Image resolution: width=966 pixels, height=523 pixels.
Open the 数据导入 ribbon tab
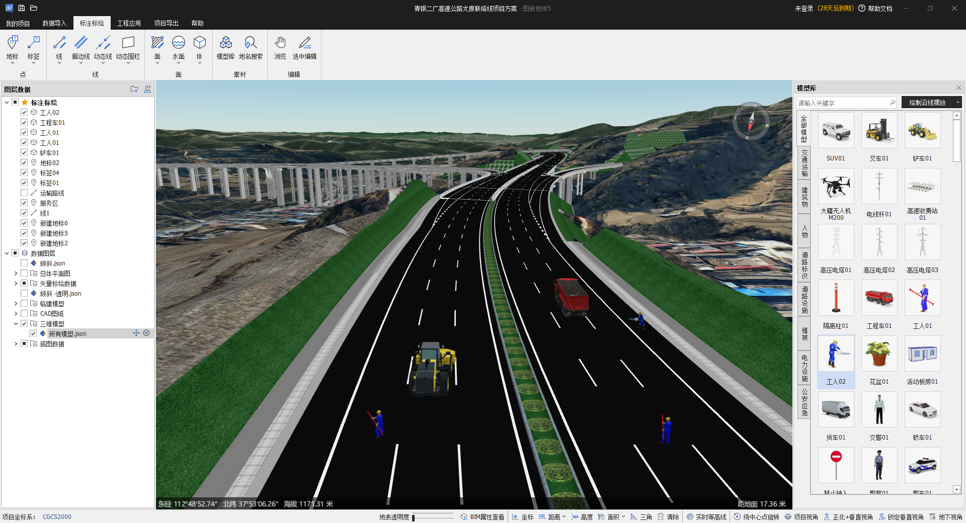click(54, 23)
